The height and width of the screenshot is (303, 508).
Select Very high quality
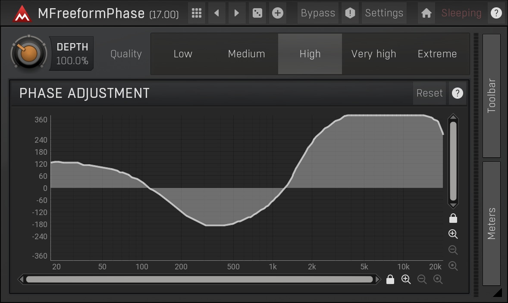click(373, 54)
